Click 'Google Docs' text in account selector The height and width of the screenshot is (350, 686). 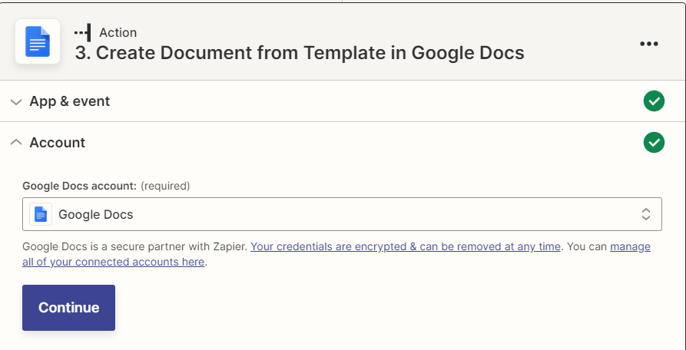(96, 215)
